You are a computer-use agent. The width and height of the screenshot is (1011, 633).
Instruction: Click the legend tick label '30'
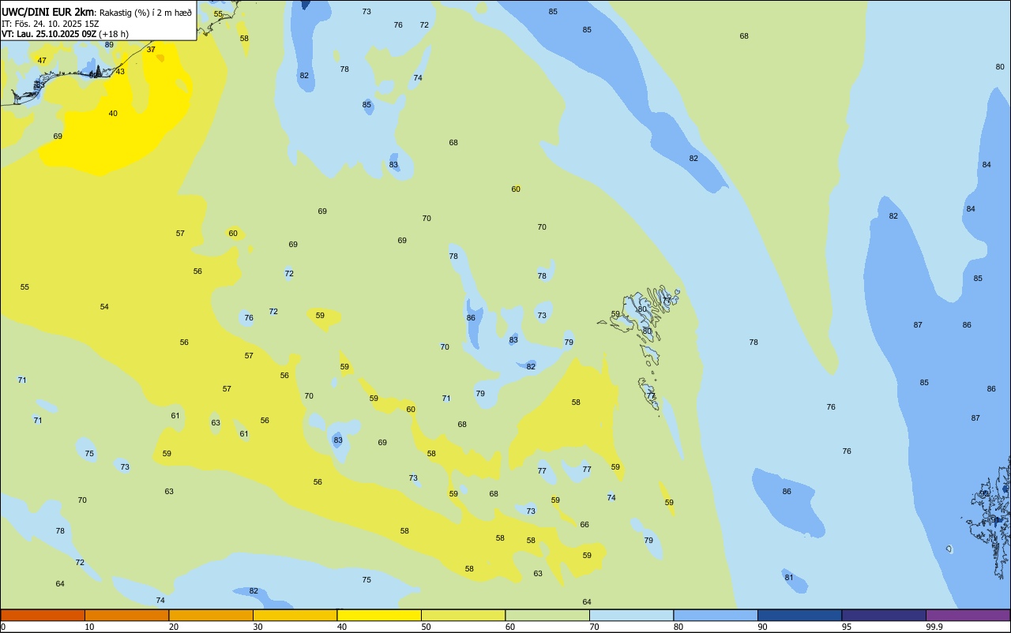tap(257, 627)
